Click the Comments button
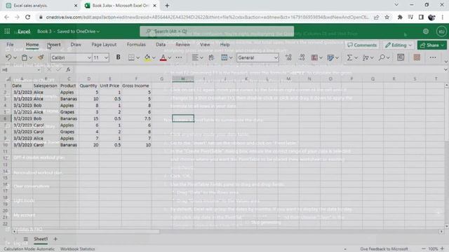This screenshot has width=449, height=252. [x=362, y=45]
